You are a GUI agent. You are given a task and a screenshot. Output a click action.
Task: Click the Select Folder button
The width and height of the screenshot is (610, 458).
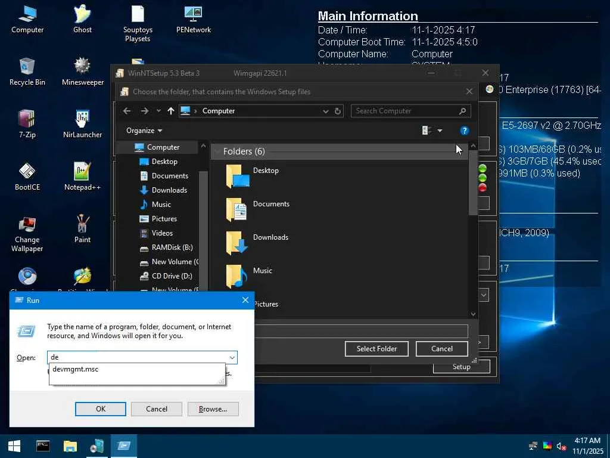pos(376,349)
